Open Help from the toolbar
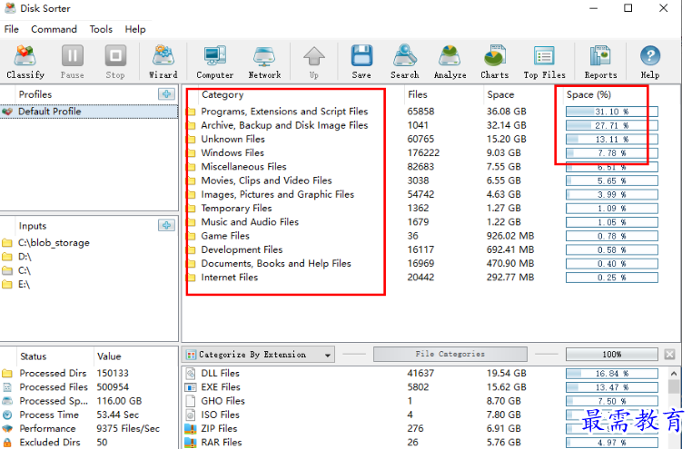This screenshot has height=449, width=692. tap(650, 62)
